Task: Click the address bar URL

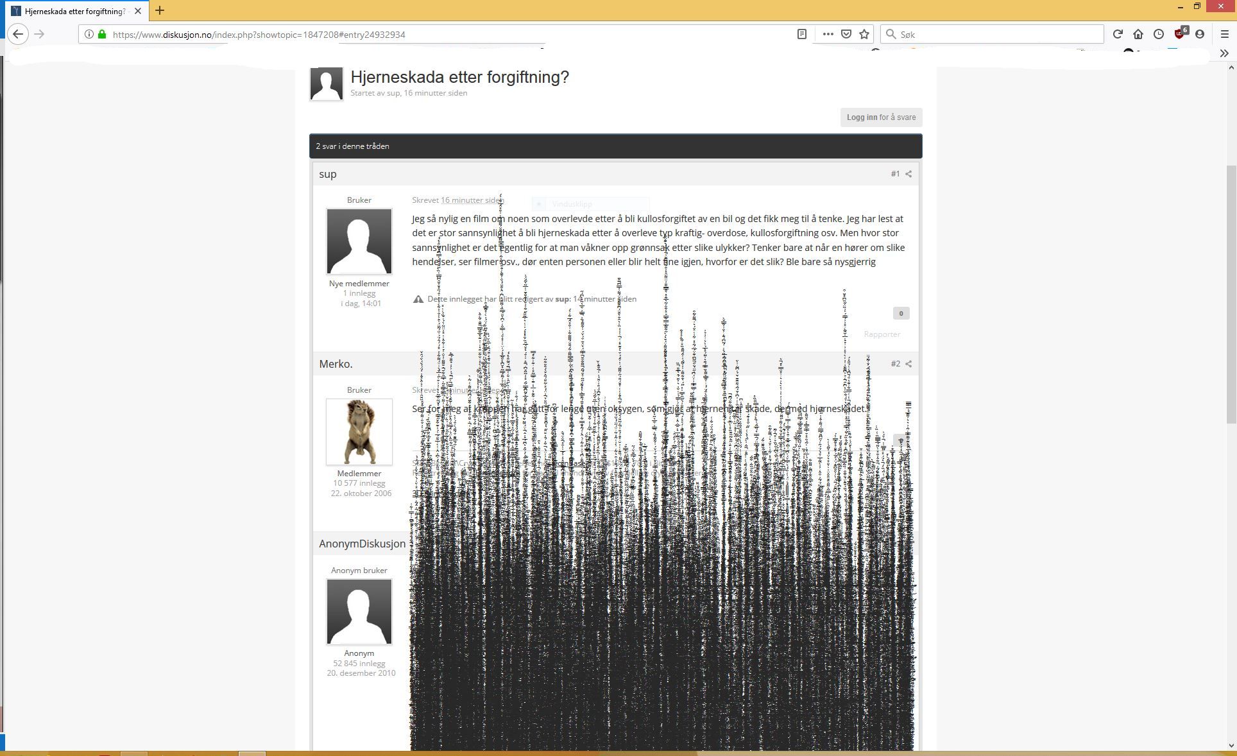Action: [x=259, y=35]
